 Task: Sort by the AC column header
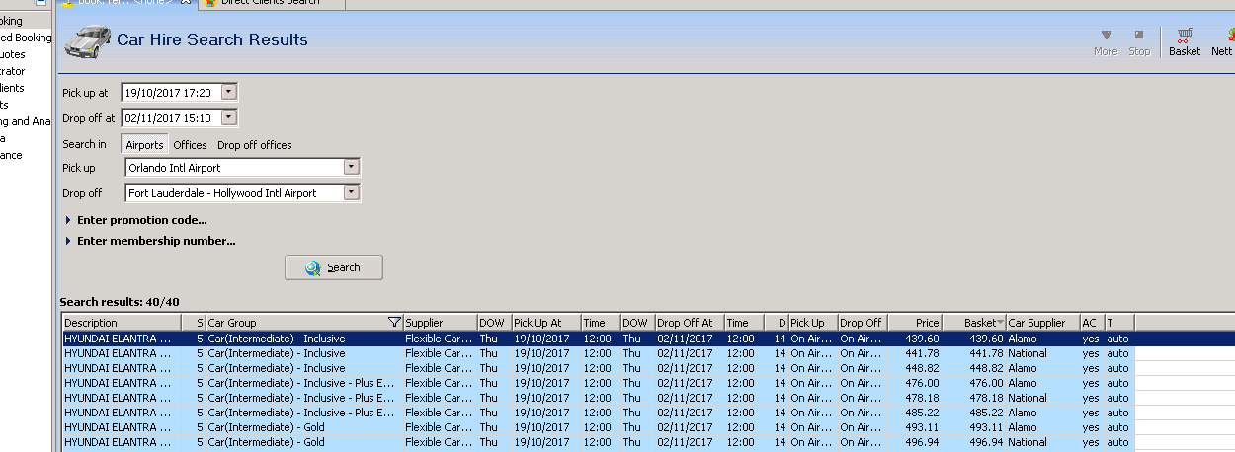[x=1092, y=323]
